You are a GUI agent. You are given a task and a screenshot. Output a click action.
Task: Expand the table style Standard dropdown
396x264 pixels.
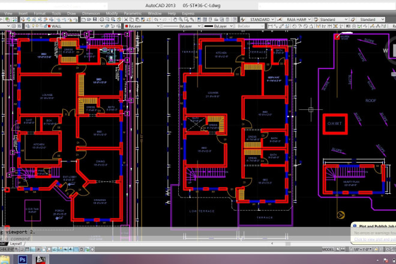pos(346,19)
